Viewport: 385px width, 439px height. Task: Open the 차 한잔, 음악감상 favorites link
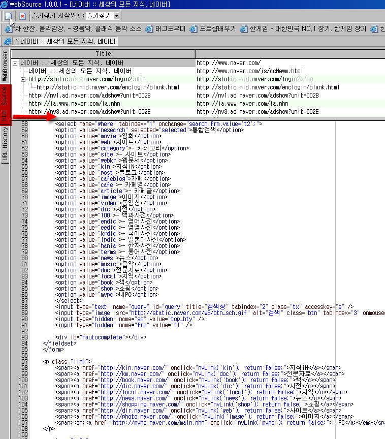[78, 29]
